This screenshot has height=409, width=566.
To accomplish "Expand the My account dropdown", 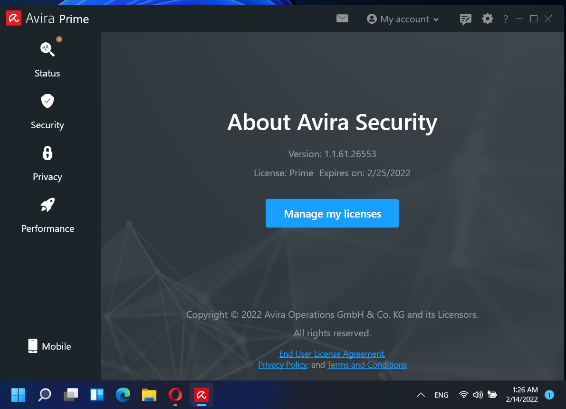I will click(x=403, y=19).
